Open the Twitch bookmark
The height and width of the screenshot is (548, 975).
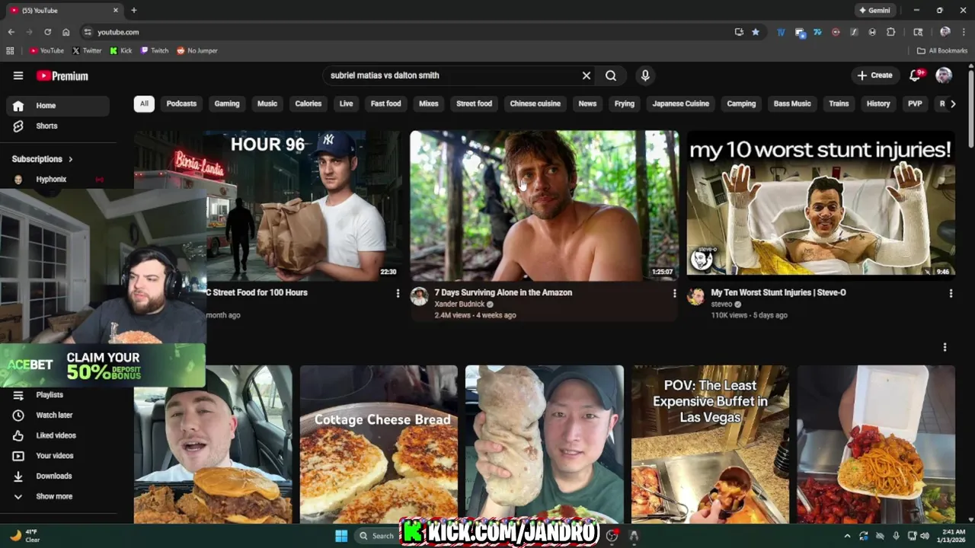click(x=155, y=51)
